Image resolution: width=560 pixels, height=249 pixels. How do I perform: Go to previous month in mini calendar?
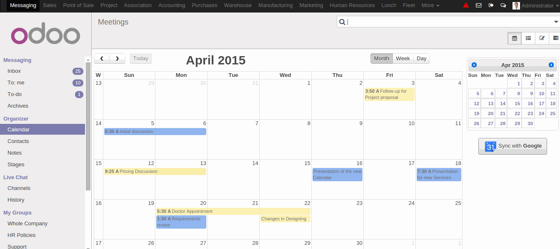tap(474, 65)
